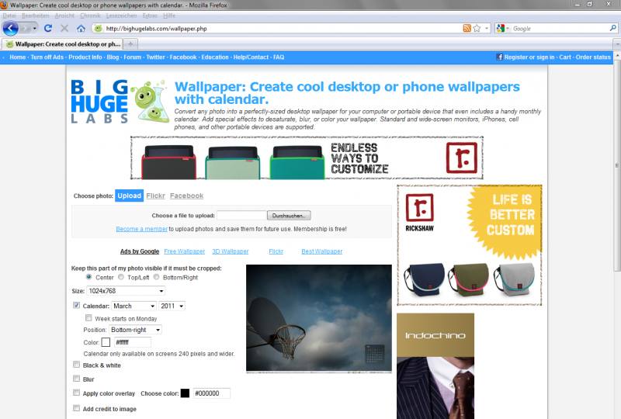This screenshot has width=621, height=419.
Task: Click the browser Back arrow button
Action: [x=11, y=28]
